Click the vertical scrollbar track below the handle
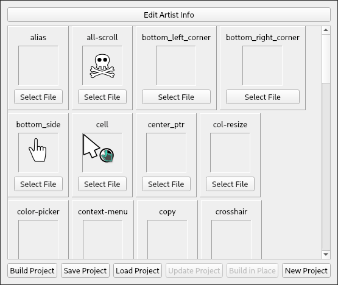The width and height of the screenshot is (338, 285). tap(326, 166)
